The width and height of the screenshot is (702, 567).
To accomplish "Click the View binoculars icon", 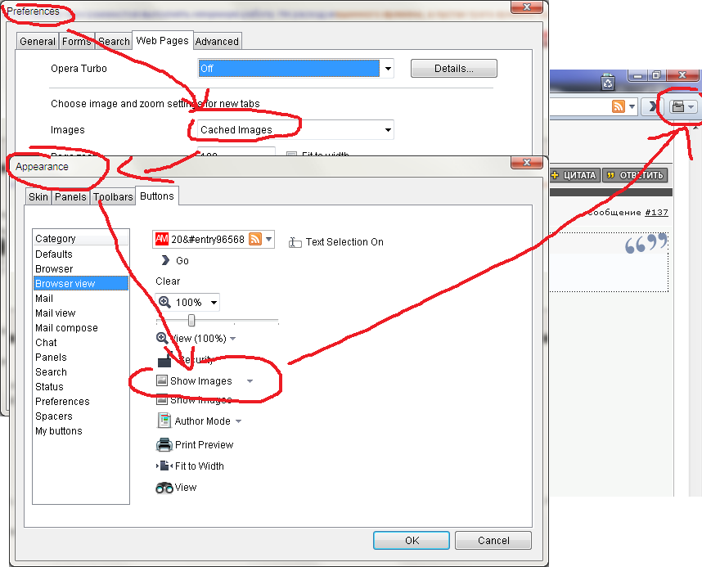I will 164,488.
